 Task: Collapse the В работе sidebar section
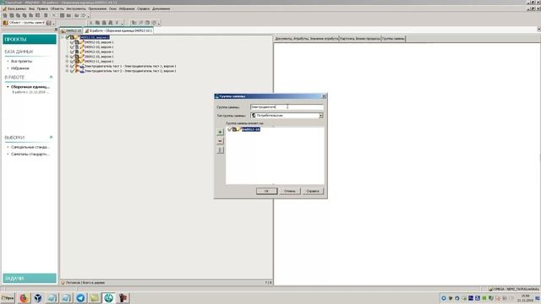click(51, 77)
